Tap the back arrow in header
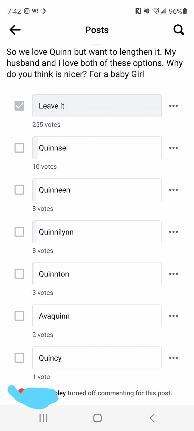 [x=15, y=30]
